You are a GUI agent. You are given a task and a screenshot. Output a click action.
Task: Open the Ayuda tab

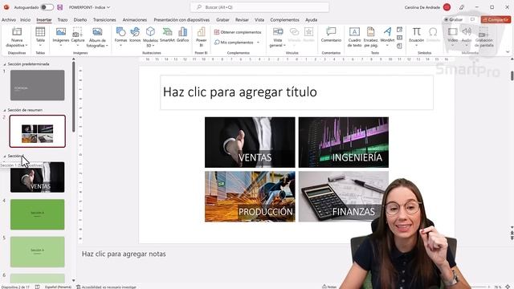coord(311,19)
